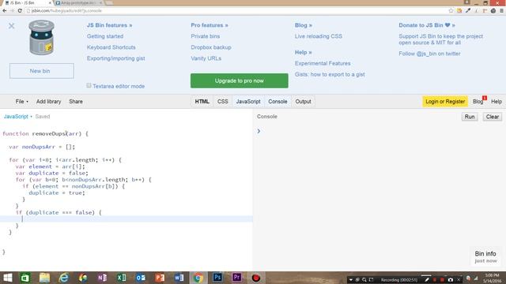The width and height of the screenshot is (506, 284).
Task: Open Exporting/importing gist link
Action: tap(115, 58)
